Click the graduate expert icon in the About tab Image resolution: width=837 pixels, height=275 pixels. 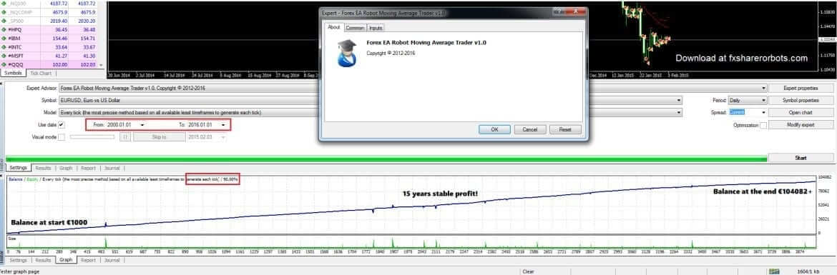(347, 53)
